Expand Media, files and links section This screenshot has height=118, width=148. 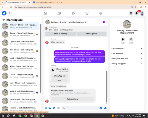click(x=127, y=59)
